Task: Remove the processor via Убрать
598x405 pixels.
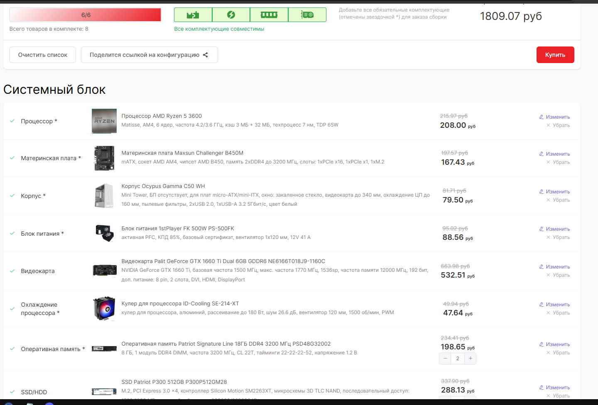Action: pos(558,125)
